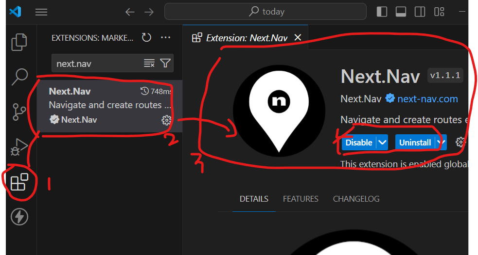
Task: Close the Extension: Next.Nav tab
Action: [x=298, y=37]
